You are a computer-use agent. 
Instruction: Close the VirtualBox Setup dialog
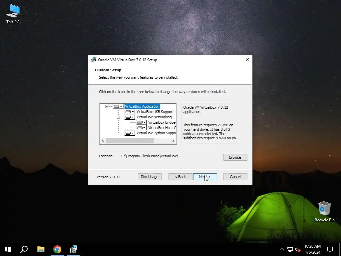pos(247,60)
